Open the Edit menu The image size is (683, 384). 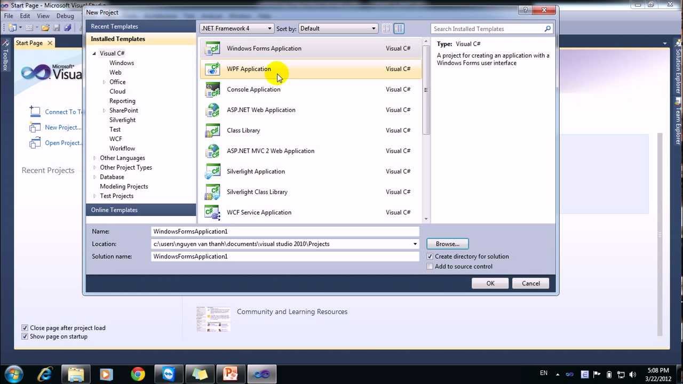coord(25,16)
